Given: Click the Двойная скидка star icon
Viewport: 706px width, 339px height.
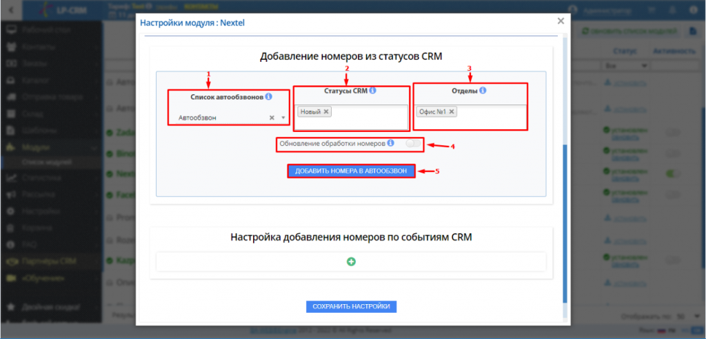Looking at the screenshot, I should [x=11, y=308].
